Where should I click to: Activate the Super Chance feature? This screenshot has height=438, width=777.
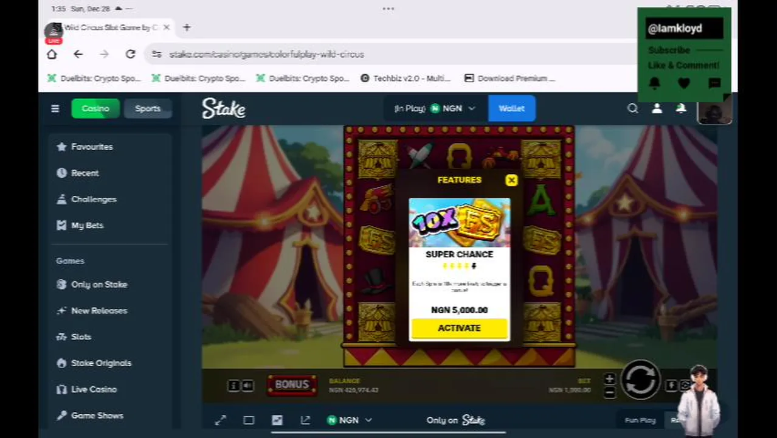point(459,328)
